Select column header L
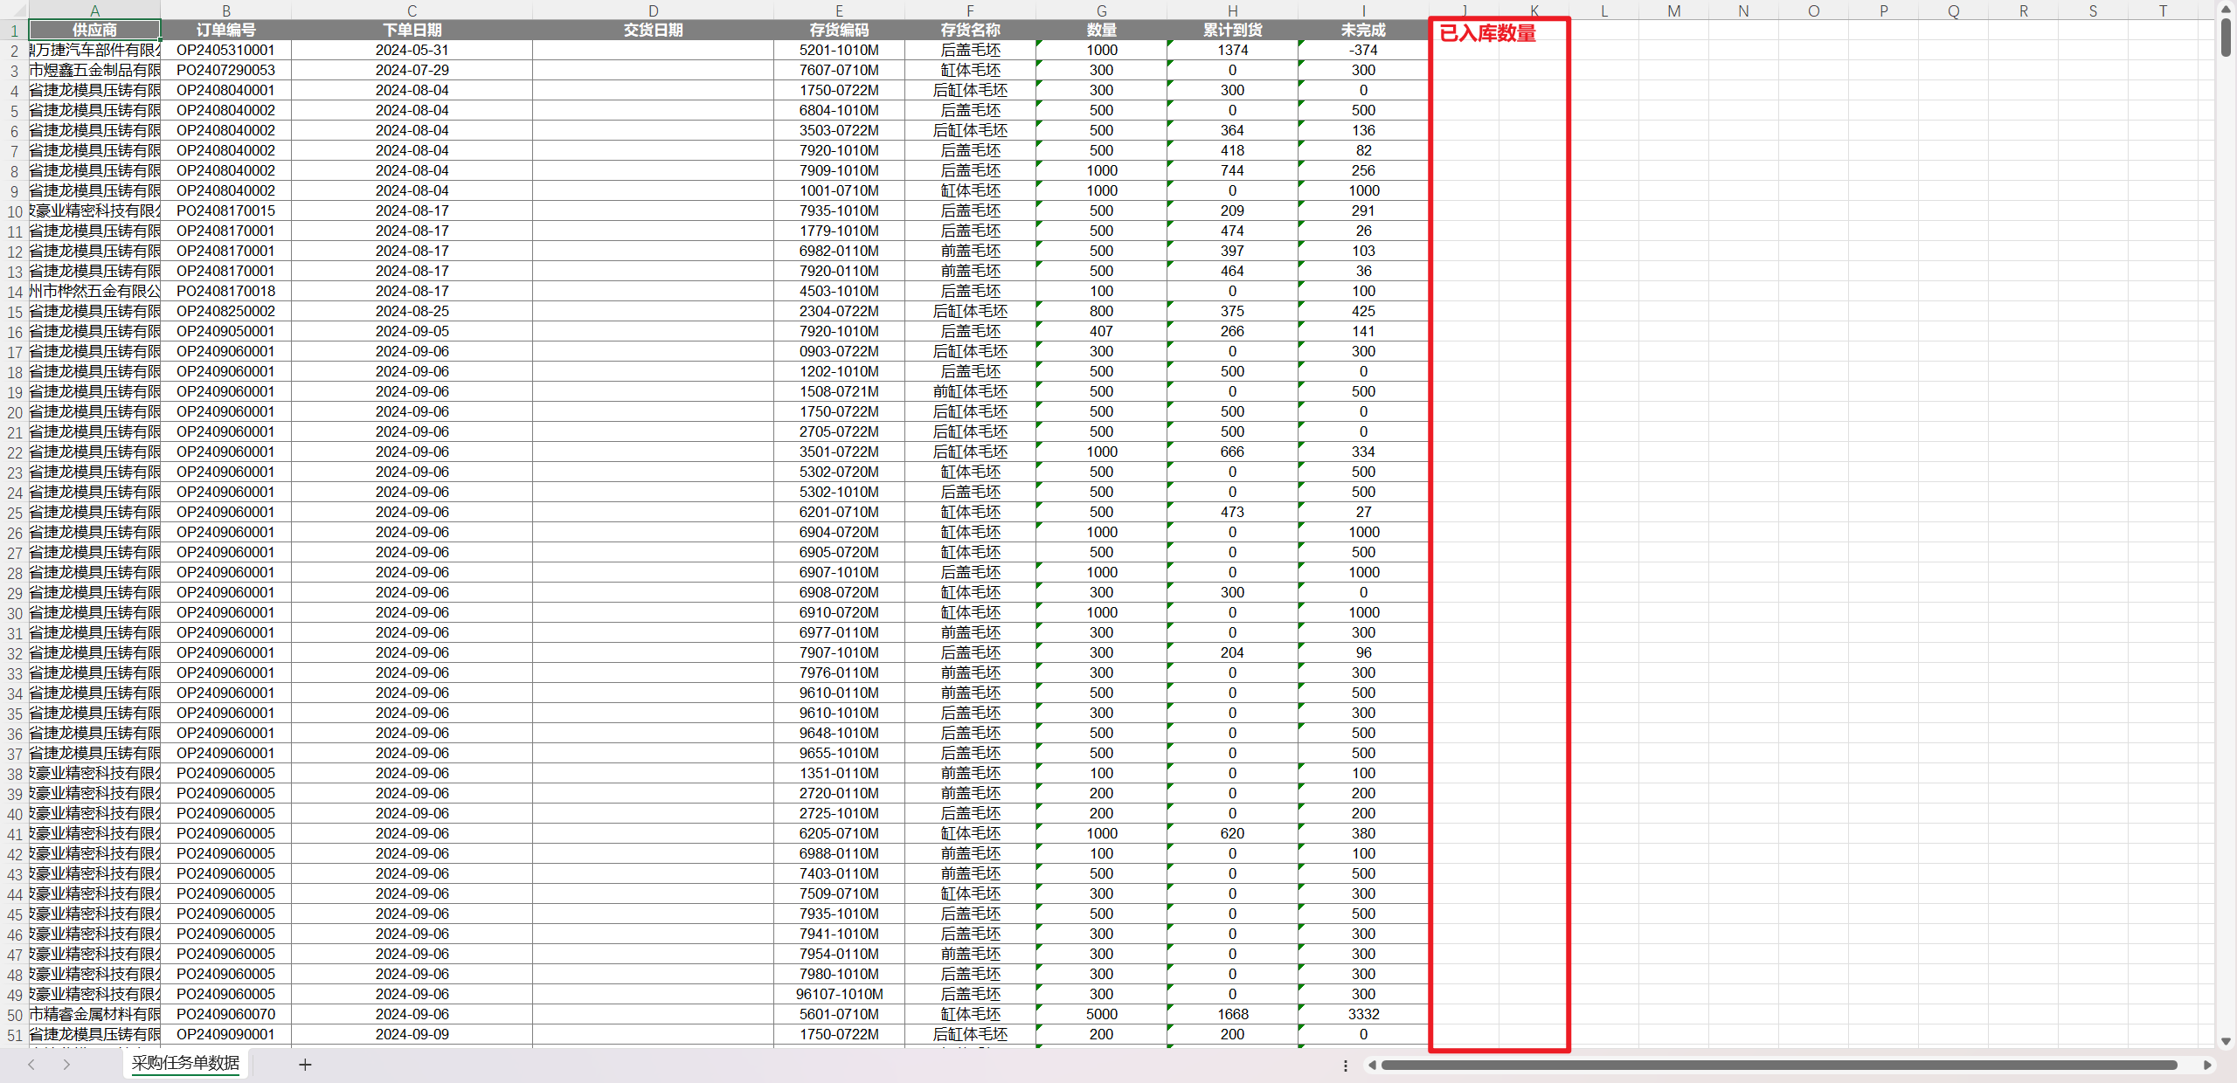The image size is (2237, 1083). pyautogui.click(x=1603, y=10)
